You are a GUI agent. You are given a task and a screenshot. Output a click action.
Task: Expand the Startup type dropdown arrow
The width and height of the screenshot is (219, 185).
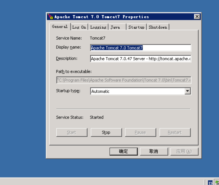pos(187,91)
